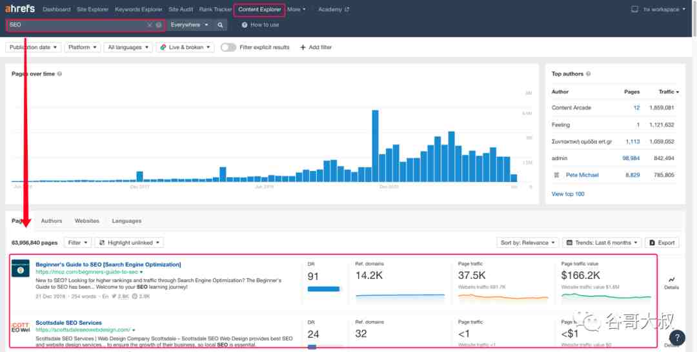Click the Export button
The image size is (697, 352).
662,243
